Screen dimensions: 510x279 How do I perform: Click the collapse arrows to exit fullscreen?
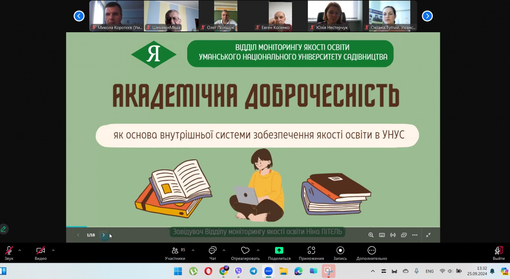pyautogui.click(x=428, y=235)
